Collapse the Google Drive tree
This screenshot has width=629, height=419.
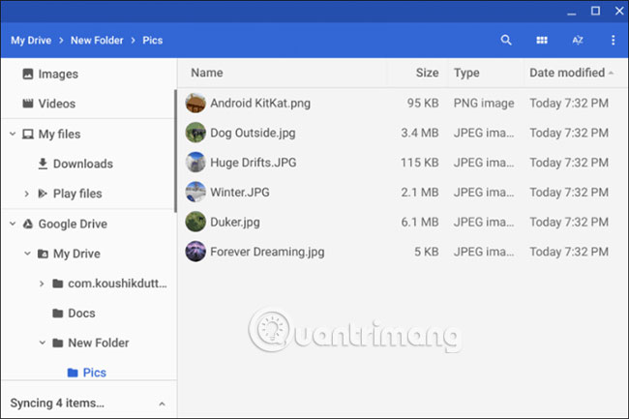click(x=12, y=224)
